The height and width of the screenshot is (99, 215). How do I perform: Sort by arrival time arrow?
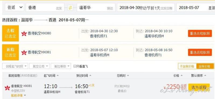(90, 75)
